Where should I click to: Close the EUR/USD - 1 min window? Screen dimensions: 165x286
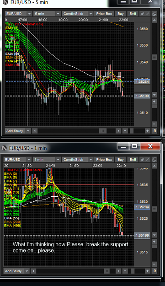point(150,146)
